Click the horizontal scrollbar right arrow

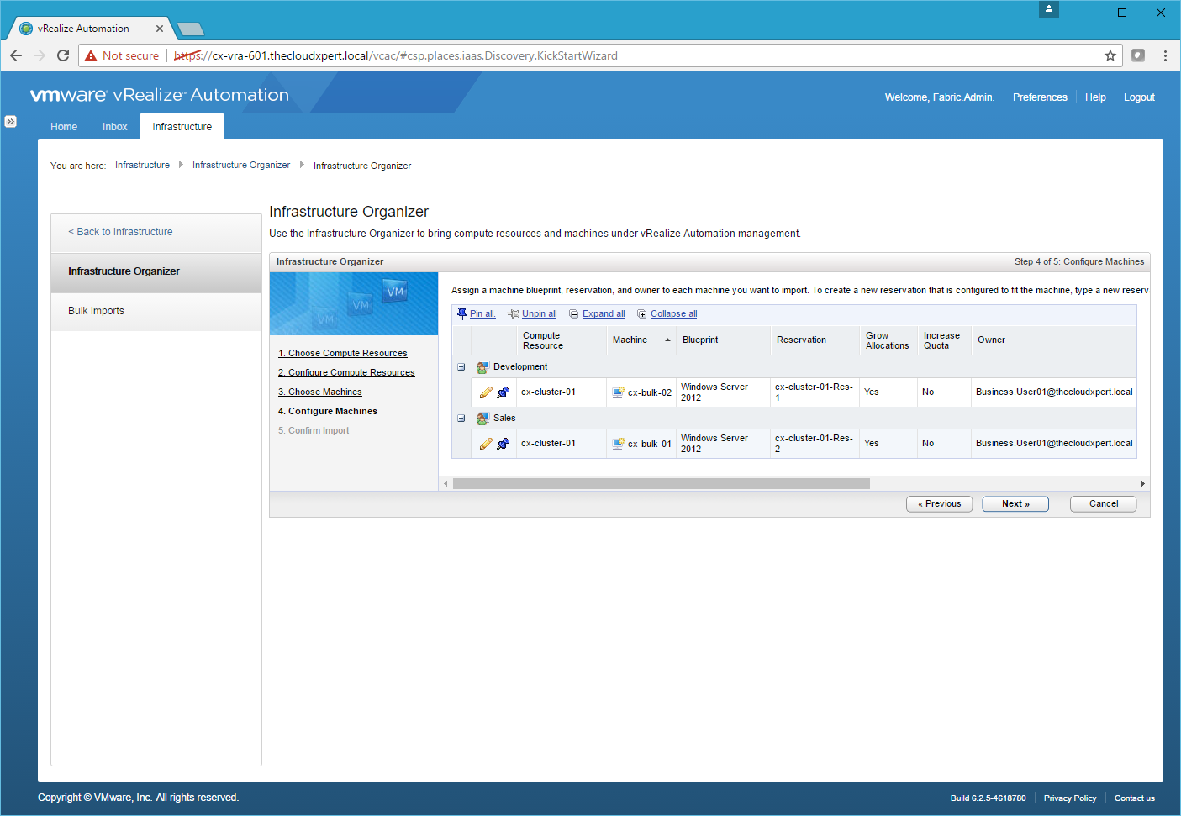point(1142,483)
